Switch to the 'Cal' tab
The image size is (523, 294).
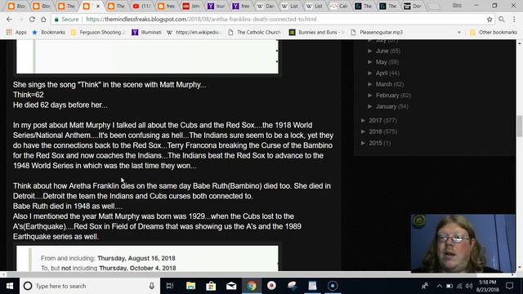pos(339,6)
